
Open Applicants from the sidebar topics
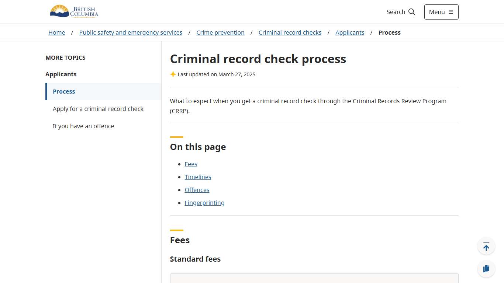[x=61, y=74]
